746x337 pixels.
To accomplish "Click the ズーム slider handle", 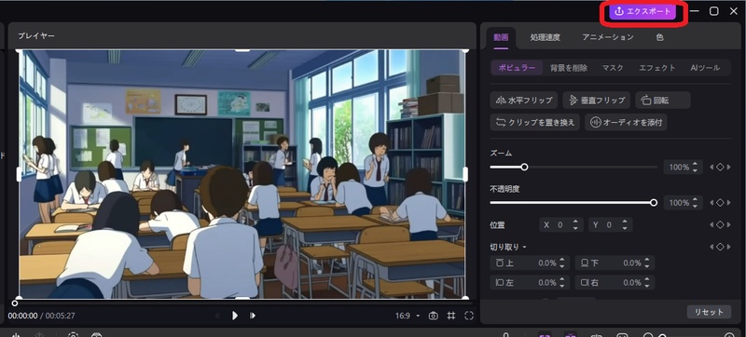I will click(524, 167).
